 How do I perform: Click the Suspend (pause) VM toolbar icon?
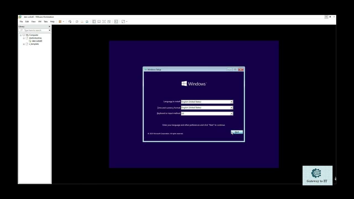tap(60, 22)
